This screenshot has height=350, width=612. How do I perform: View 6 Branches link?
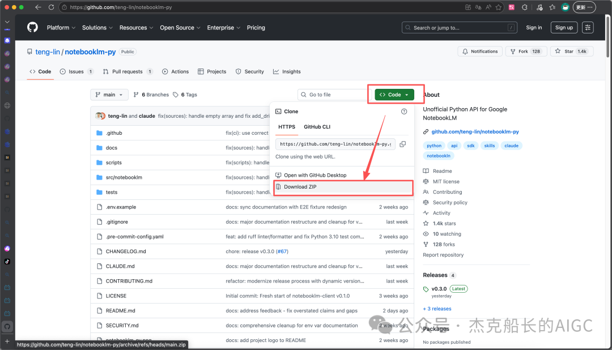(x=151, y=95)
